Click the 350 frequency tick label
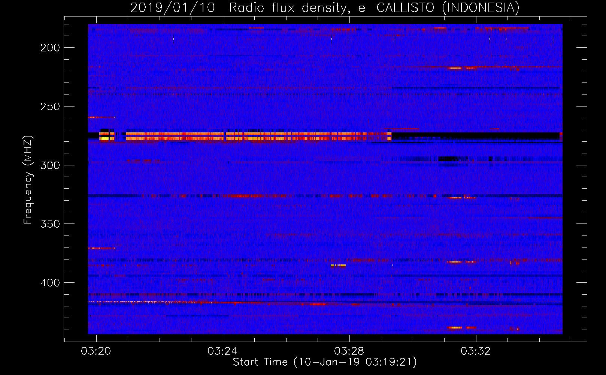Viewport: 606px width, 375px height. 50,224
